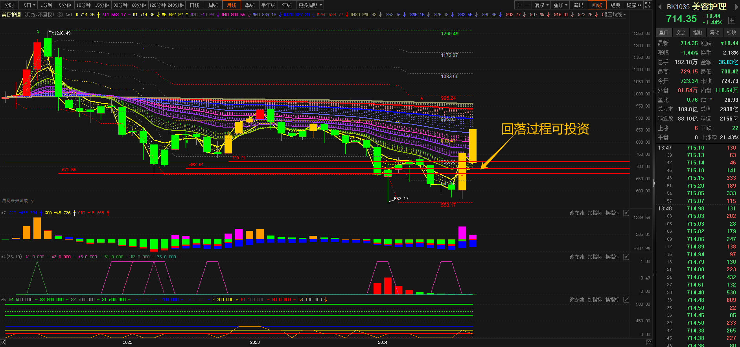
Task: Select the 671.55 horizontal red line
Action: click(x=344, y=173)
